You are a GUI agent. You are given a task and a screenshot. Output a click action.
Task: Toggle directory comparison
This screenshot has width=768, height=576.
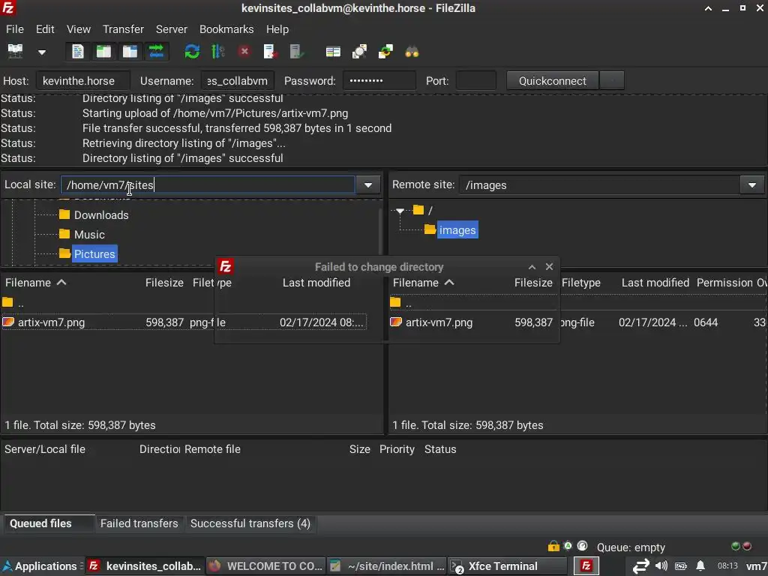[x=359, y=52]
